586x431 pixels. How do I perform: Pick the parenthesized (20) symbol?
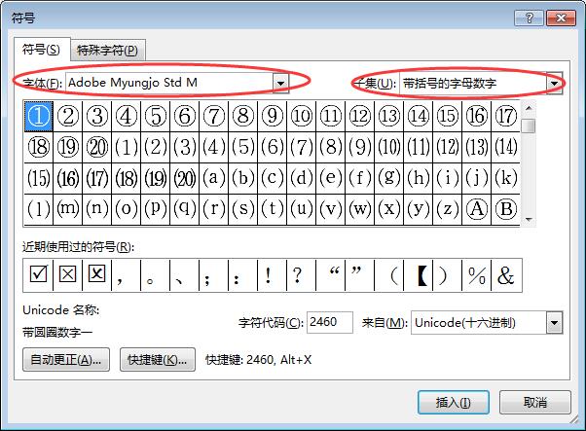click(185, 178)
